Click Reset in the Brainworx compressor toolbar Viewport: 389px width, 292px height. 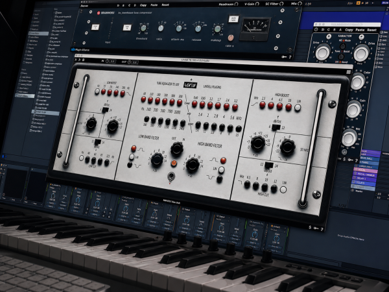(165, 5)
